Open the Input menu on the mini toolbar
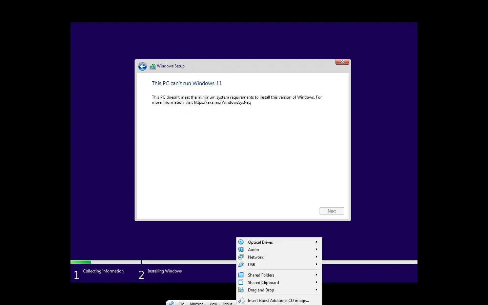488x305 pixels. [228, 304]
